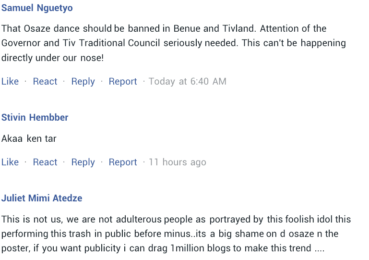Image resolution: width=369 pixels, height=260 pixels.
Task: Like Samuel Nguetyo's comment
Action: pos(10,81)
